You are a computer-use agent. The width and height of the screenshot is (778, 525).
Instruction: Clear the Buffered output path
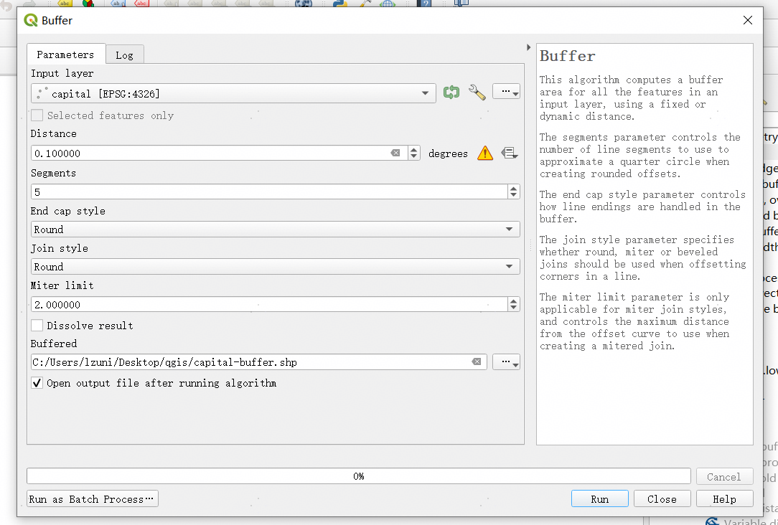pyautogui.click(x=476, y=362)
